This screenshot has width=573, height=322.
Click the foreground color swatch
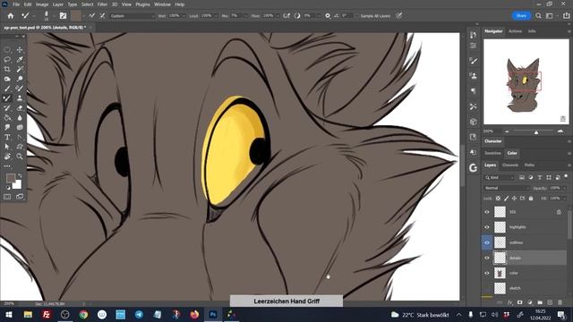(x=11, y=178)
